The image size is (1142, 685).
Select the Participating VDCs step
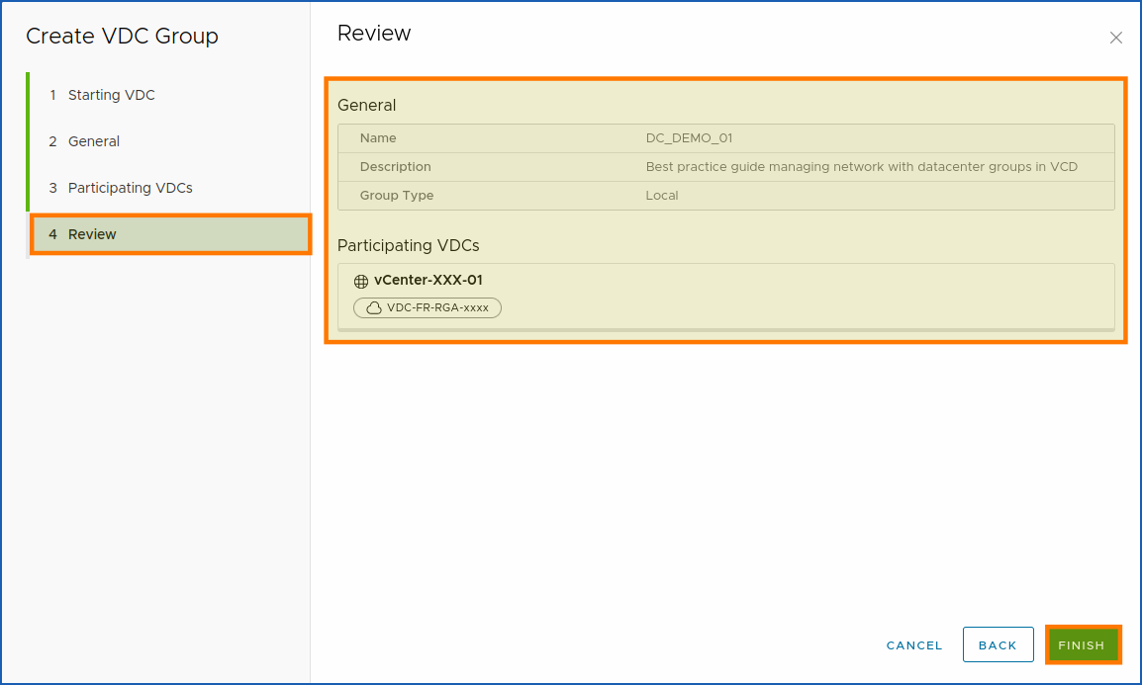[x=130, y=187]
